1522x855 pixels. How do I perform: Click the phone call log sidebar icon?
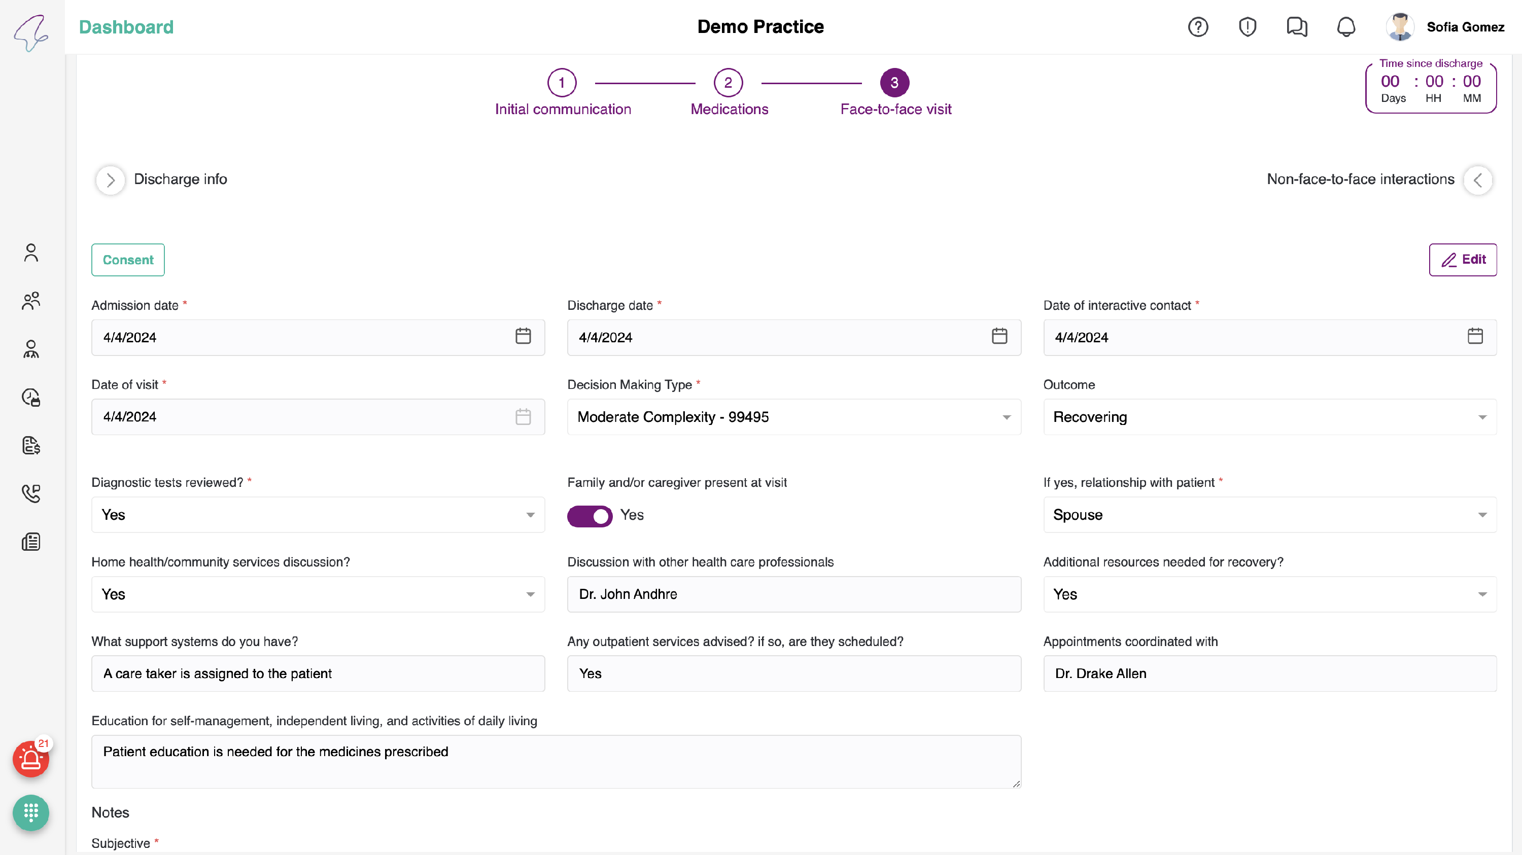(x=31, y=493)
